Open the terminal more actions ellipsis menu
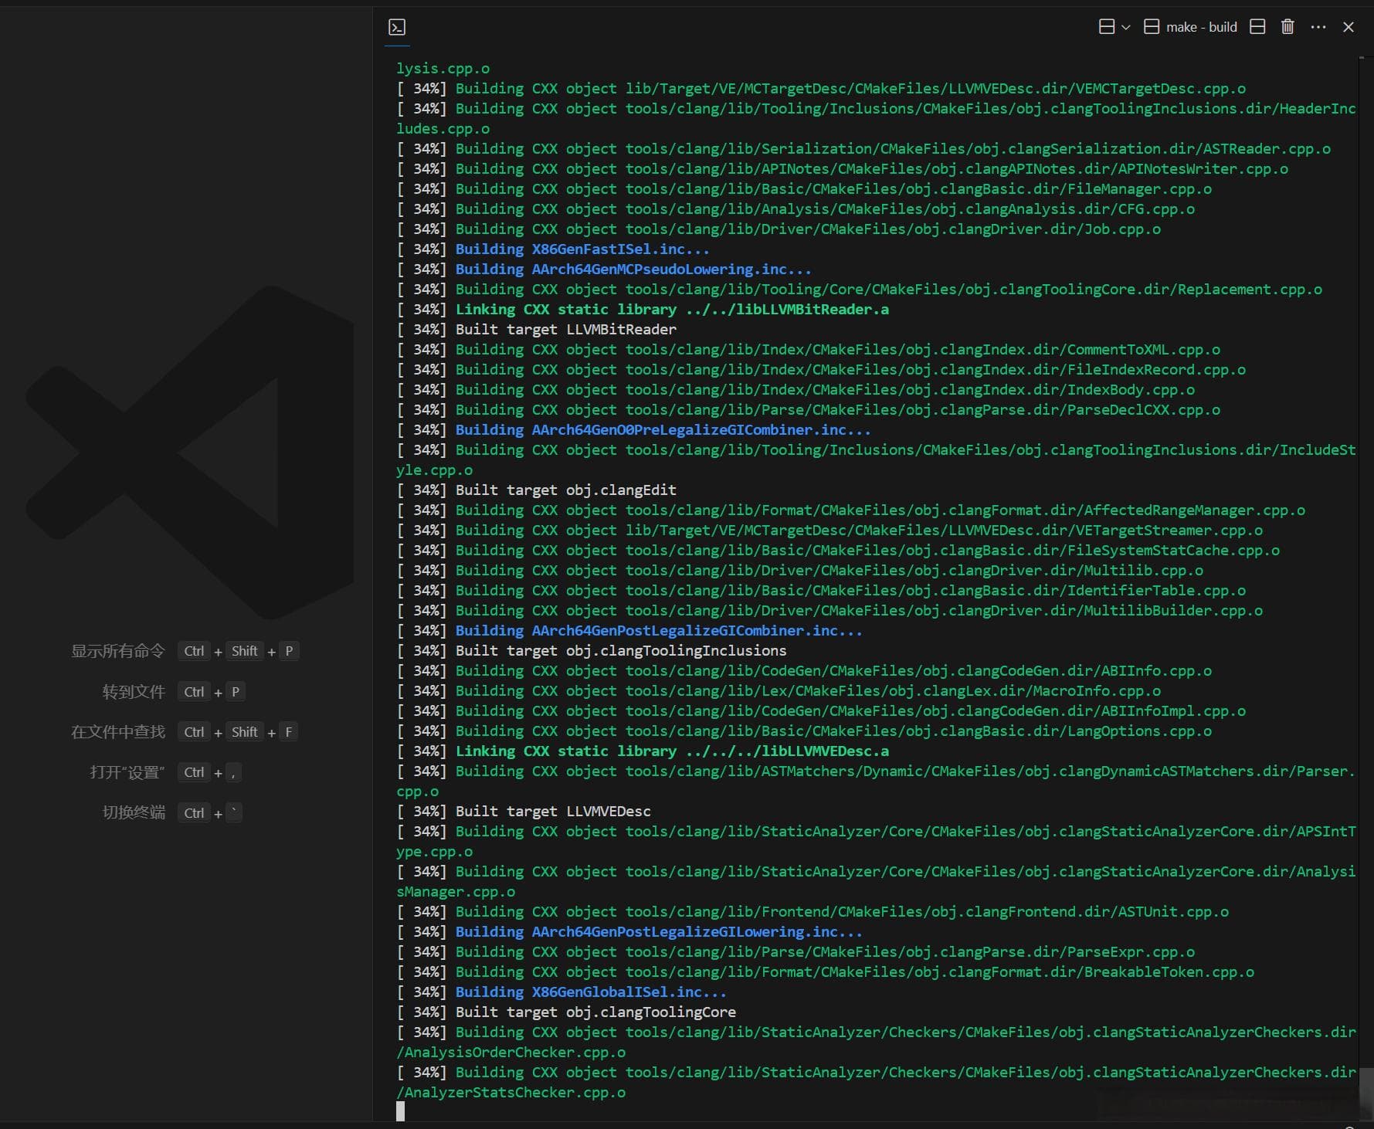 point(1318,27)
